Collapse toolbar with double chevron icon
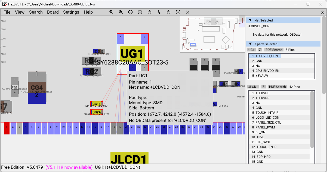327x172 pixels. (x=322, y=12)
